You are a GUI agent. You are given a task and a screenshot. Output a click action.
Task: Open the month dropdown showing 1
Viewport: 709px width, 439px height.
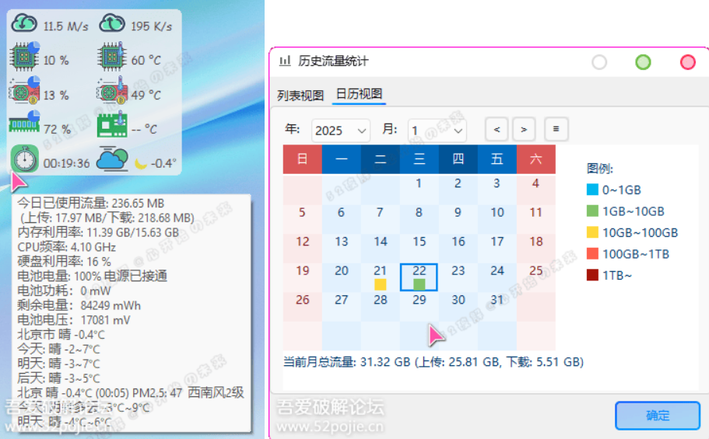click(x=437, y=131)
